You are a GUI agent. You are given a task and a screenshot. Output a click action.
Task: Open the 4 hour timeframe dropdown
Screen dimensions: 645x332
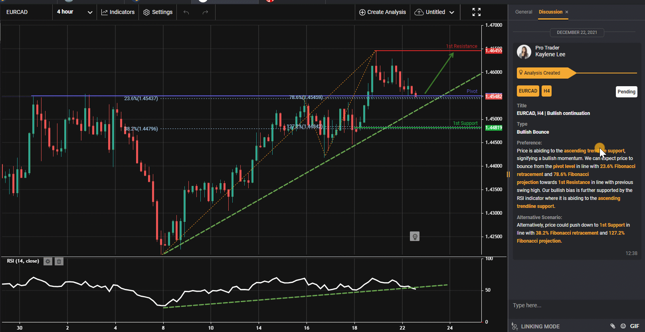point(75,12)
